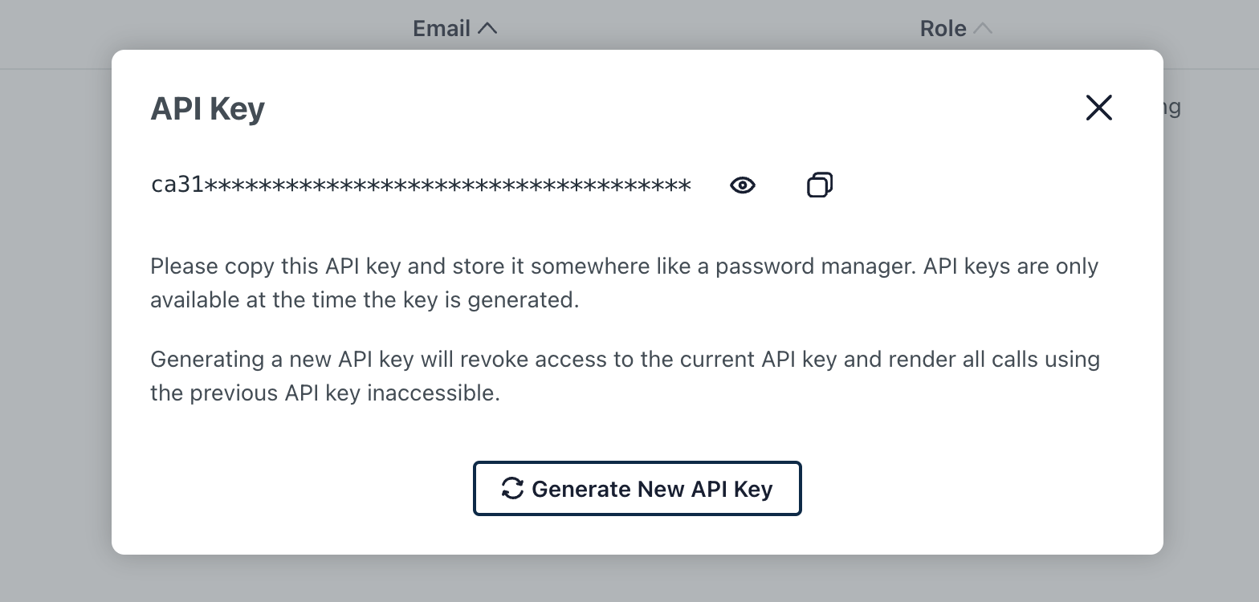Image resolution: width=1259 pixels, height=602 pixels.
Task: Click dimmed header area left of Email
Action: [x=201, y=29]
